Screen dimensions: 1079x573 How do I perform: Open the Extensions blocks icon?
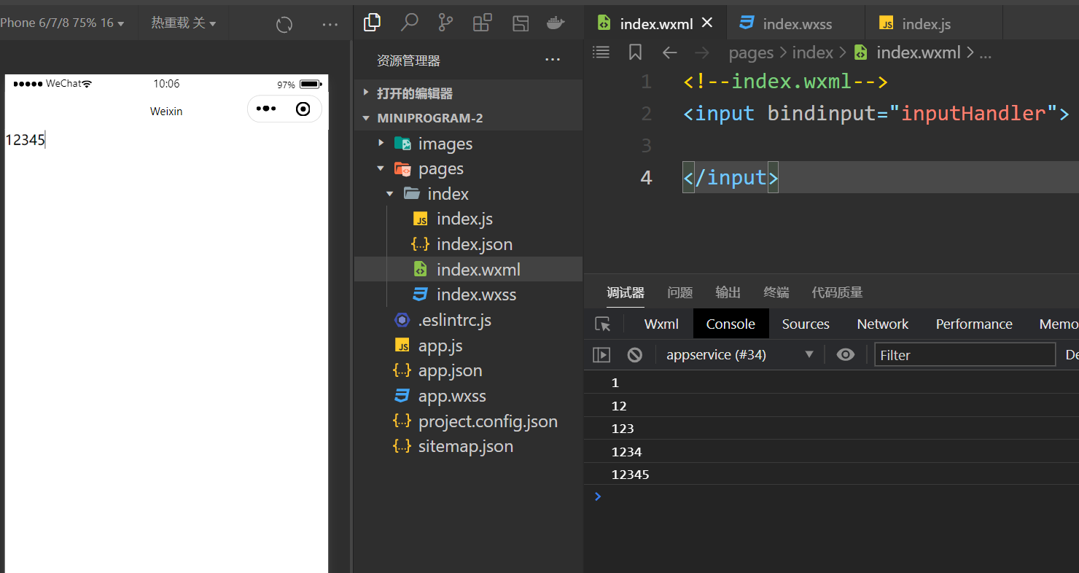coord(483,23)
